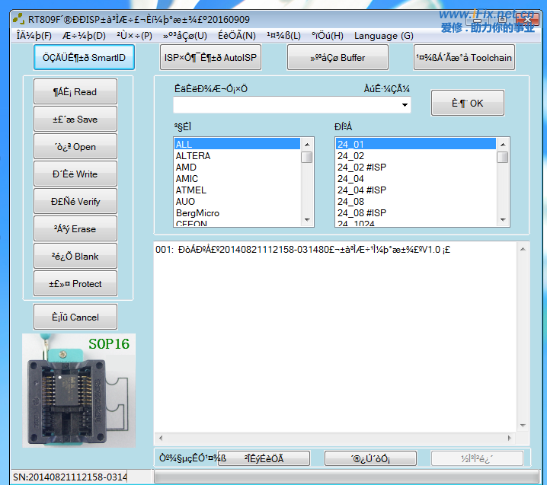Click the Write button
547x485 pixels.
(x=75, y=174)
